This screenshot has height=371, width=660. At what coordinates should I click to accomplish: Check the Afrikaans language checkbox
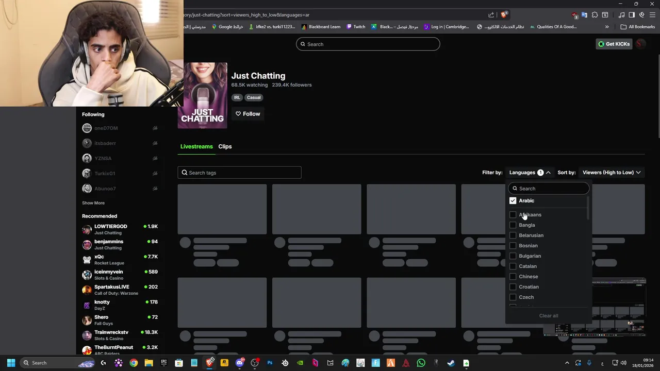click(x=513, y=215)
